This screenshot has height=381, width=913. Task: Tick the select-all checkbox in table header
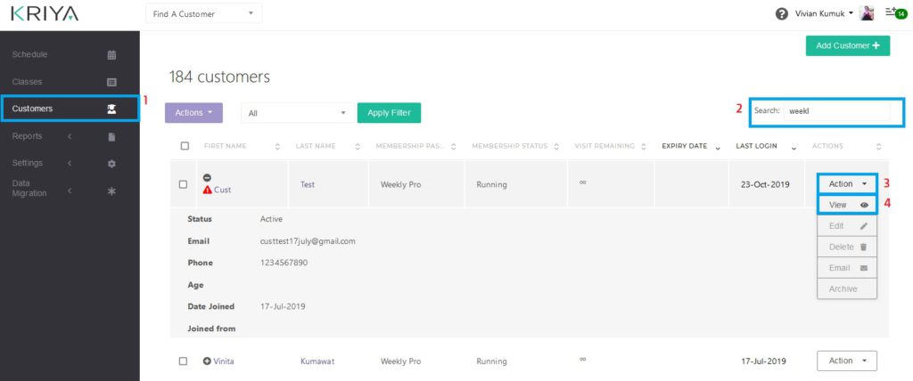tap(185, 146)
